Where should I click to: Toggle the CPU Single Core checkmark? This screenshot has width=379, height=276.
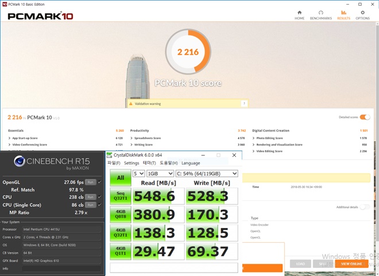[x=99, y=205]
